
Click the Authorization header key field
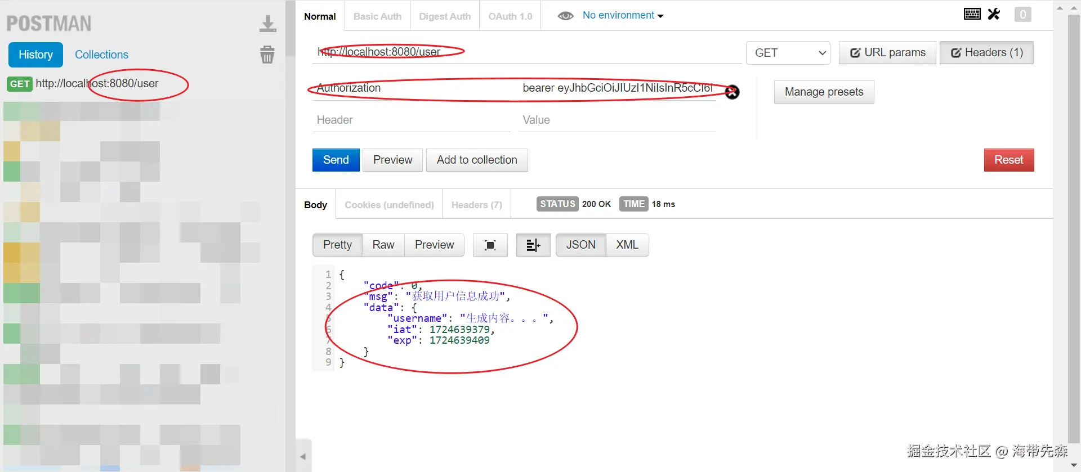[411, 88]
